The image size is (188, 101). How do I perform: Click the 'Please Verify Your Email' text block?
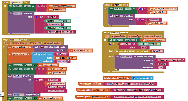click(x=170, y=60)
